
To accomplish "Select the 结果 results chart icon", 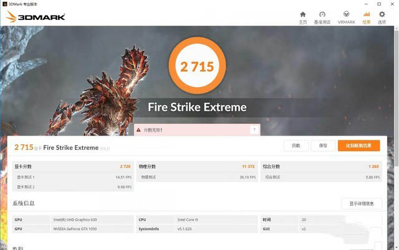I will [x=366, y=14].
